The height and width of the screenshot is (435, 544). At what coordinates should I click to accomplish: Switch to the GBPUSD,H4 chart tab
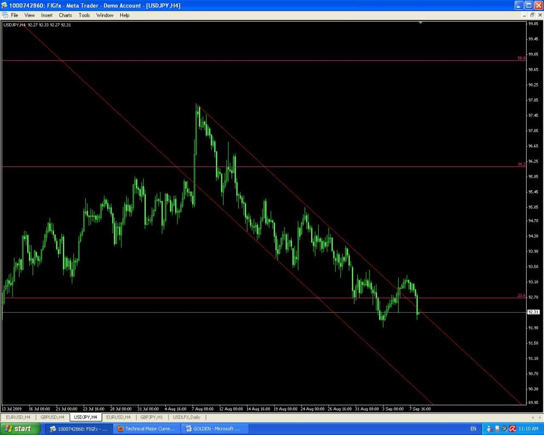52,417
